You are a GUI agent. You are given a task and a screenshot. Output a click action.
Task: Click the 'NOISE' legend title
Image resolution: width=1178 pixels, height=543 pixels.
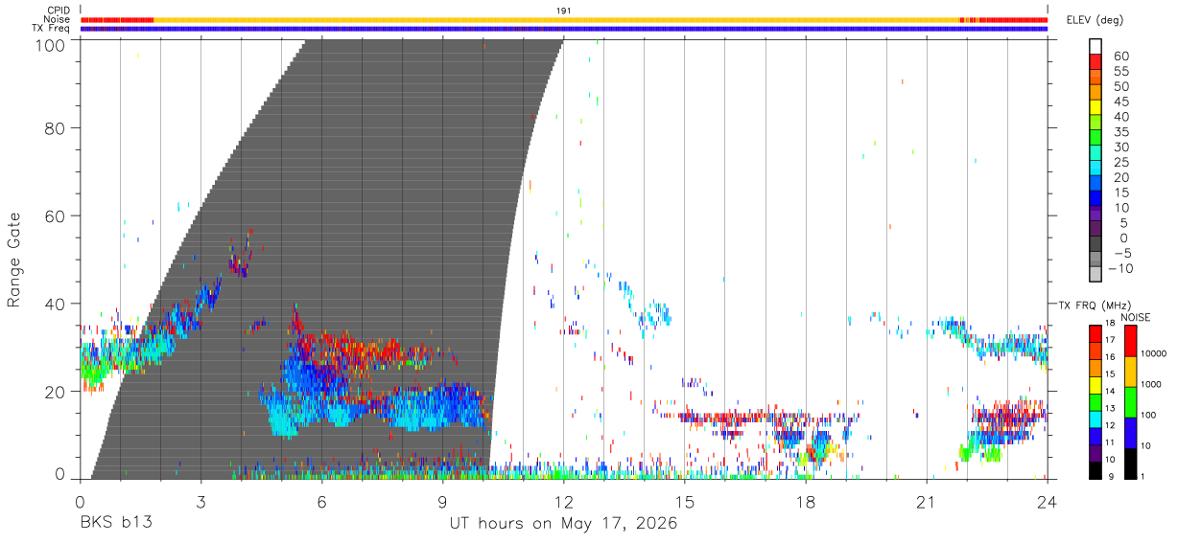(1136, 317)
